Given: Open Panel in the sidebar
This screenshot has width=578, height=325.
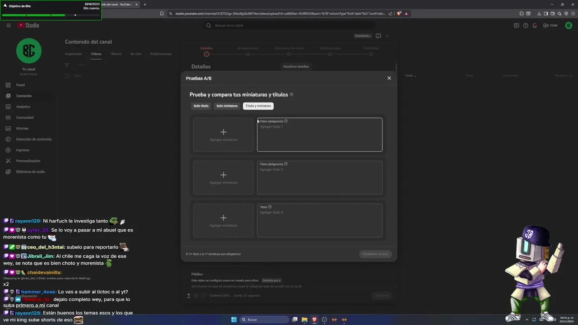Looking at the screenshot, I should point(28,85).
